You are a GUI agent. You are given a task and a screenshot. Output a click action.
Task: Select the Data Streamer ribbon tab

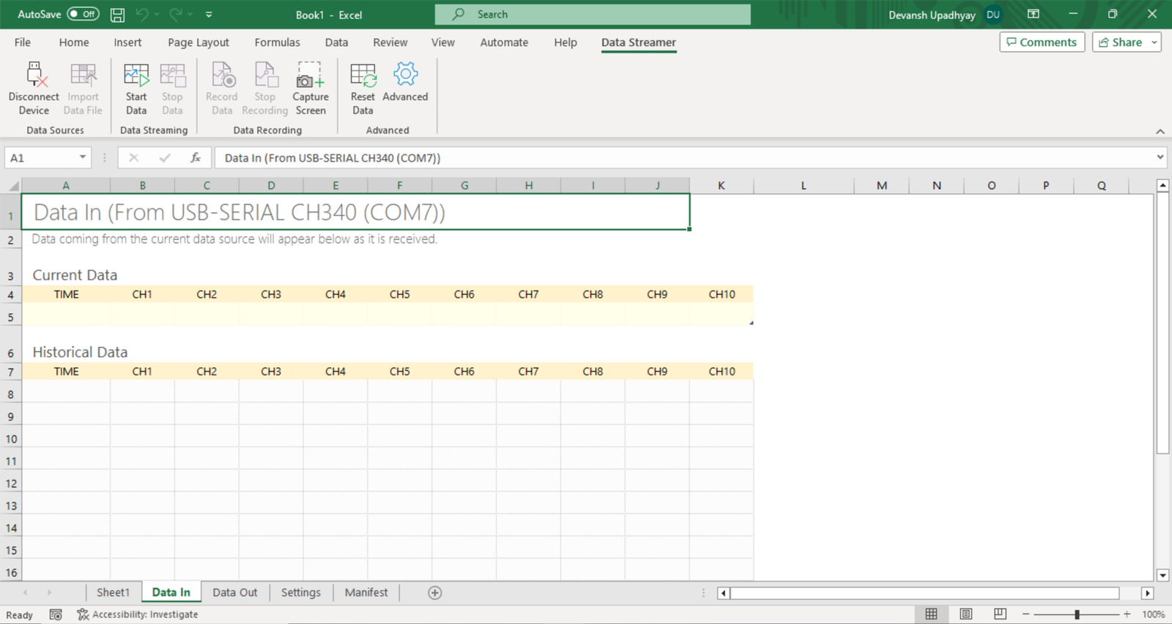tap(639, 42)
